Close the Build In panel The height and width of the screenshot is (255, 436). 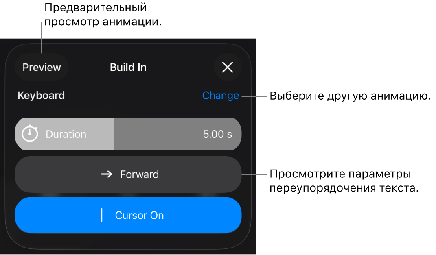(228, 67)
